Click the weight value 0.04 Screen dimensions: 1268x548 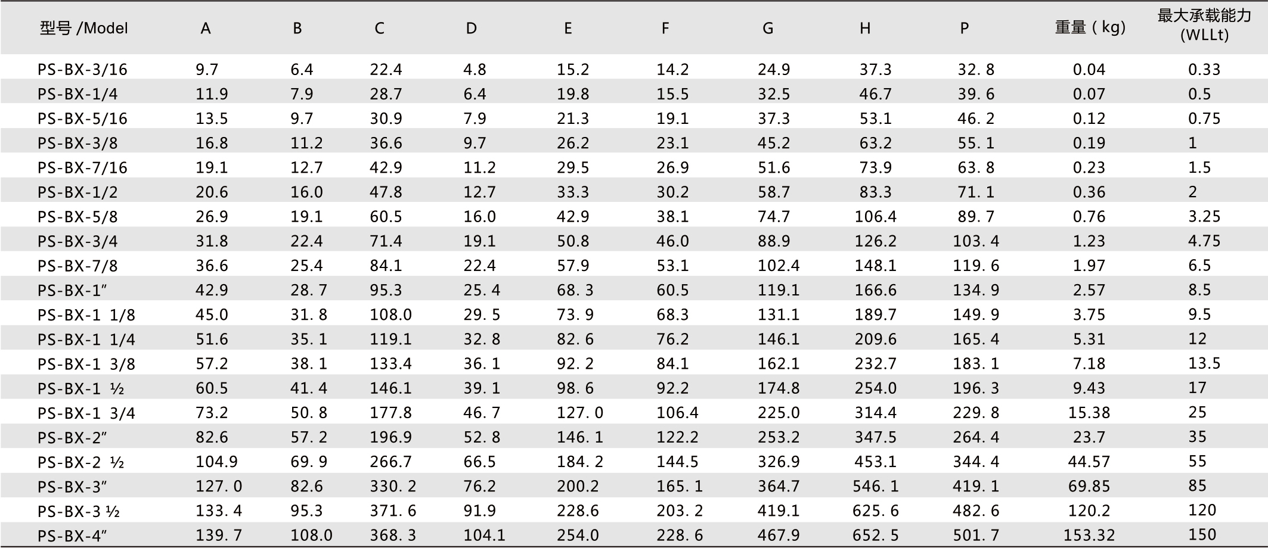pos(1089,70)
